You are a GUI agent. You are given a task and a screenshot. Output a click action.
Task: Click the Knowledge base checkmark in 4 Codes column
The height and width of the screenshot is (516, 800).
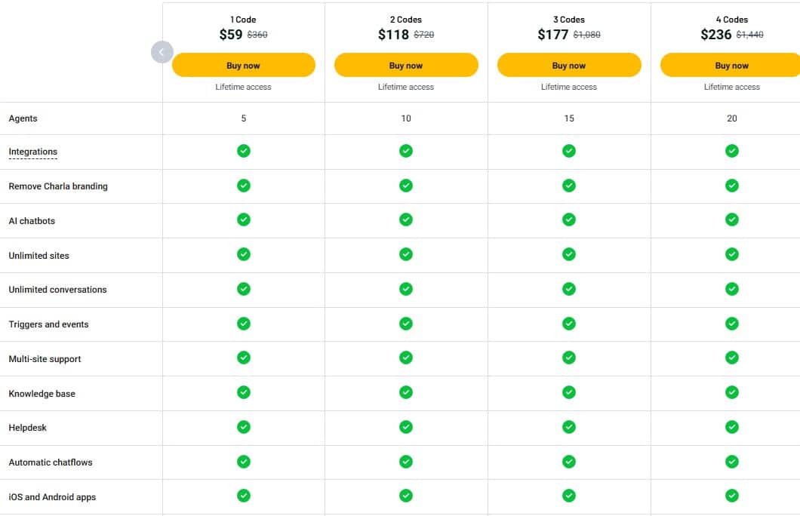[x=731, y=392]
